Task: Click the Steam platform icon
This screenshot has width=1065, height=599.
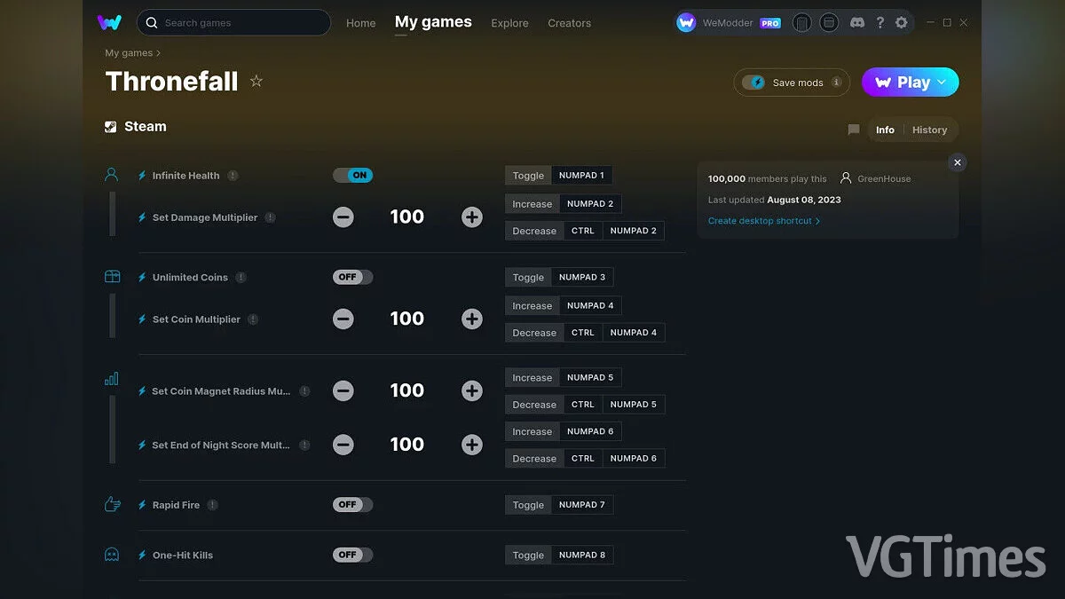Action: pyautogui.click(x=111, y=127)
